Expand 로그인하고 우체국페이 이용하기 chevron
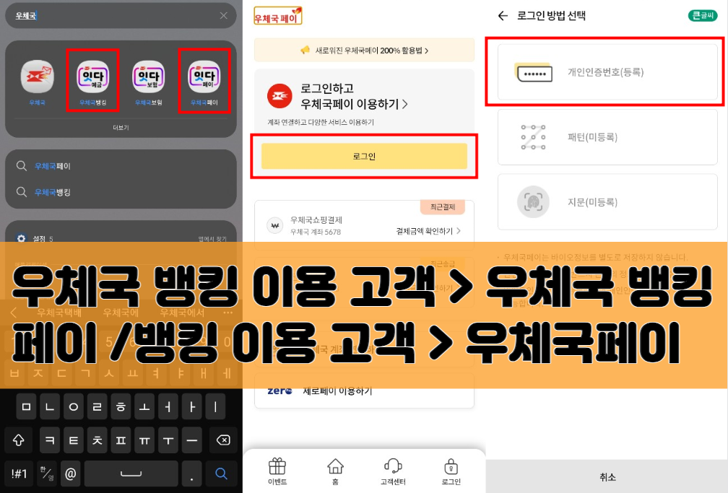728x493 pixels. point(406,104)
